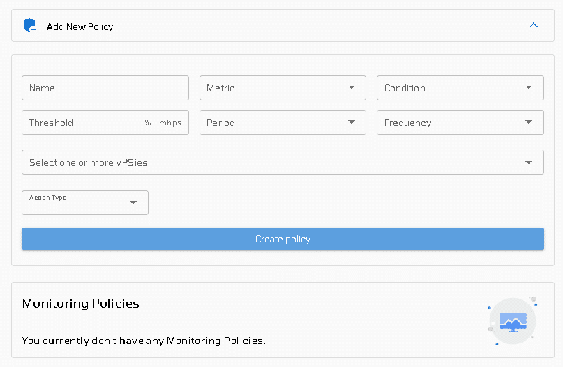The image size is (563, 367).
Task: Click the Frequency dropdown arrow icon
Action: [x=529, y=122]
